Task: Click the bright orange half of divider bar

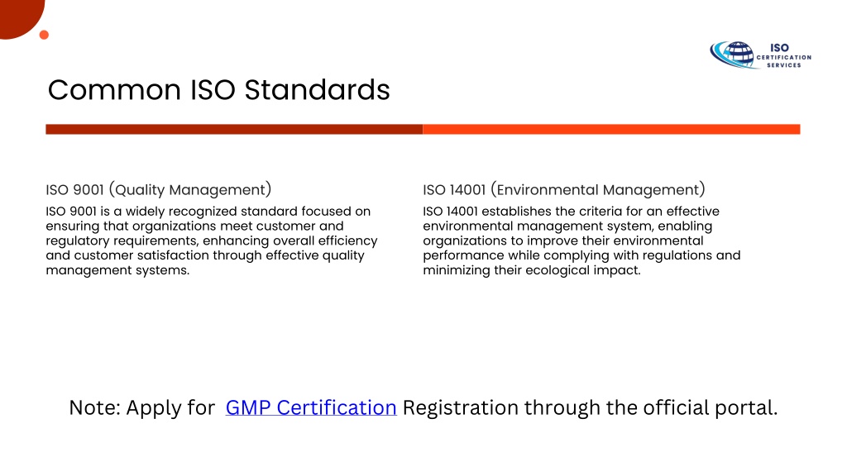Action: [611, 130]
